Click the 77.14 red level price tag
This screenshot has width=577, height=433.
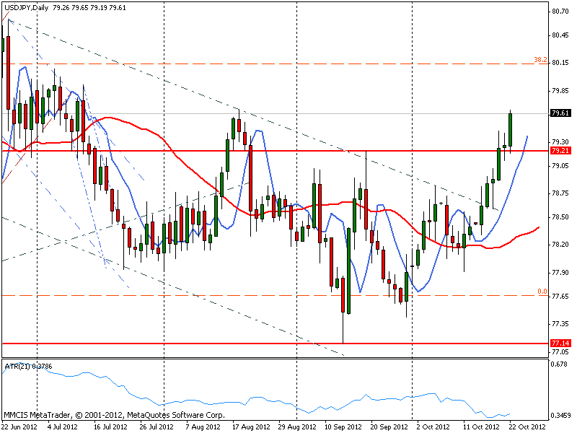coord(560,344)
